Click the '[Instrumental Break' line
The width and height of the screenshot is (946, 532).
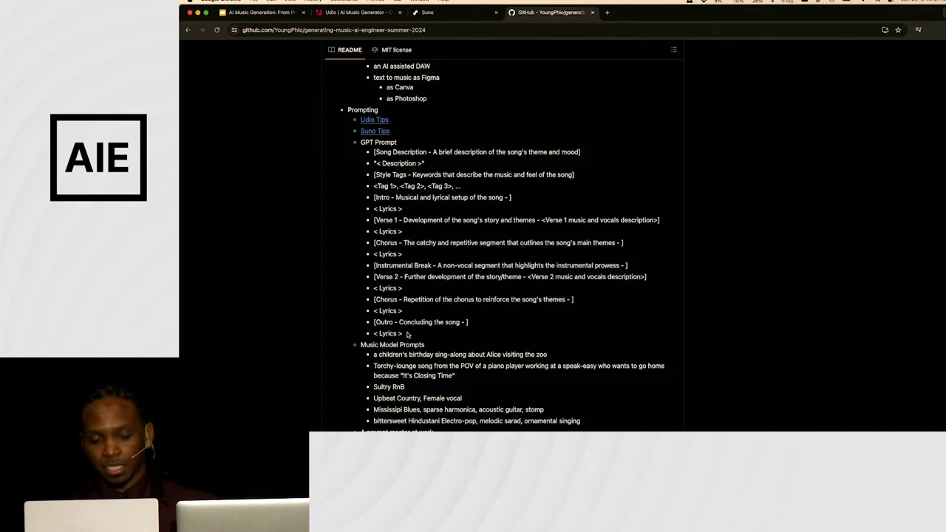(x=500, y=265)
